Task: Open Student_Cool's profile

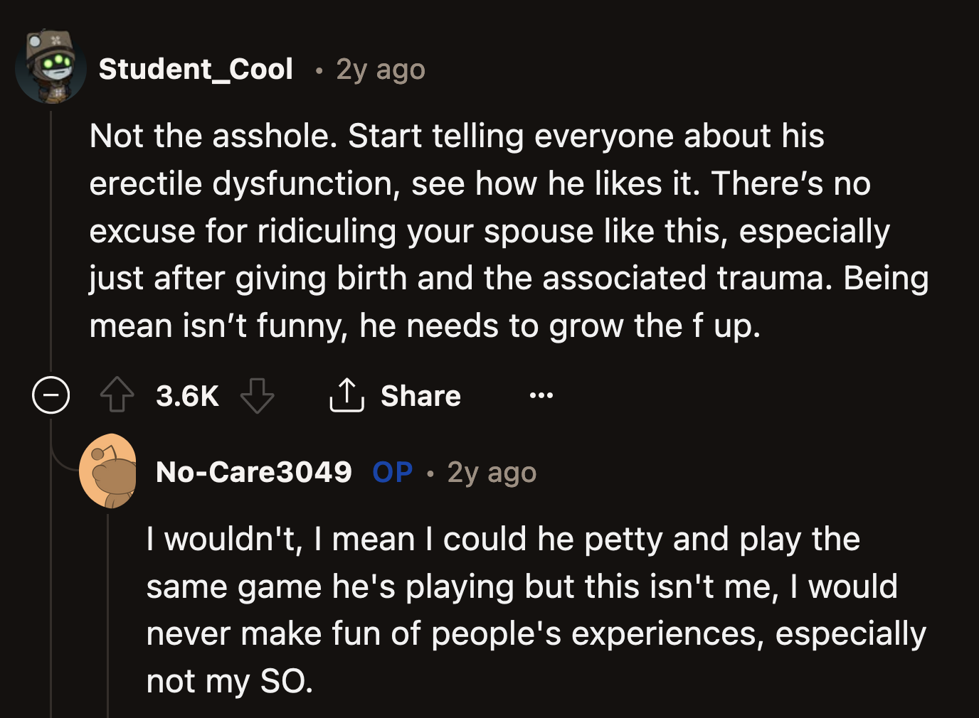Action: (196, 68)
